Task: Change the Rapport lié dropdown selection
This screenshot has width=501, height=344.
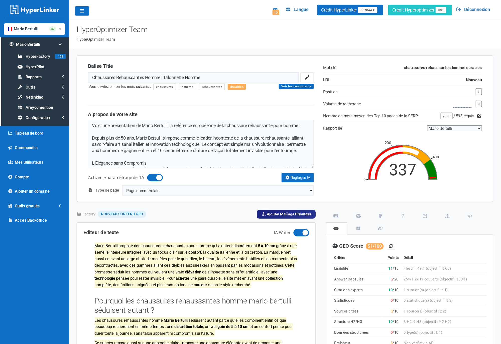Action: (x=454, y=128)
